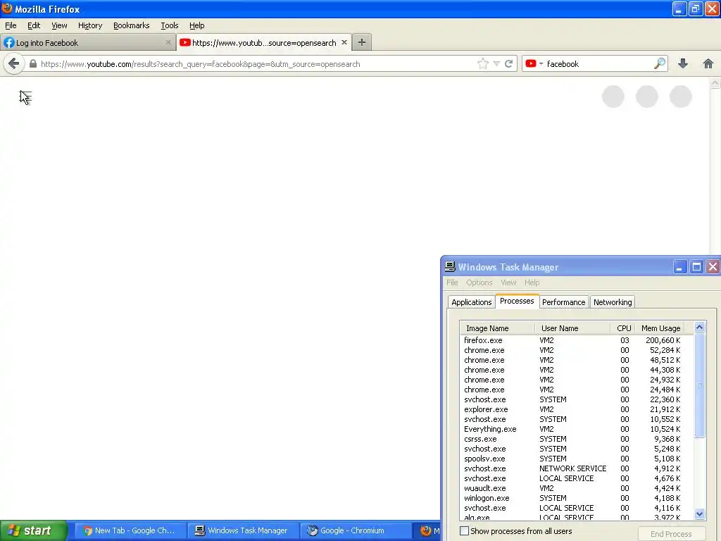Click the padlock site identity icon
The width and height of the screenshot is (721, 541).
pos(32,64)
